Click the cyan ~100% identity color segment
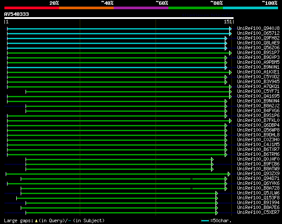The width and height of the screenshot is (282, 224). (250, 8)
